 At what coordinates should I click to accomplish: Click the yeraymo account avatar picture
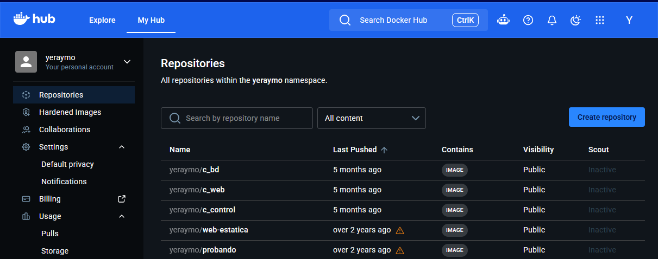point(26,62)
